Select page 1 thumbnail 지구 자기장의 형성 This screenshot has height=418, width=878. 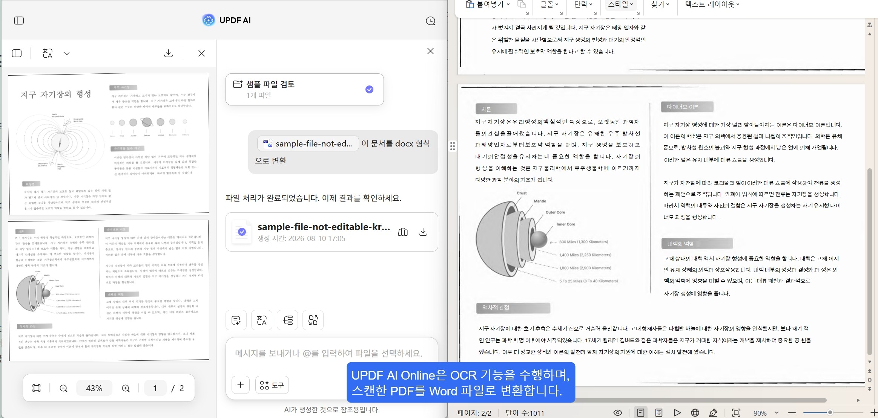coord(109,144)
